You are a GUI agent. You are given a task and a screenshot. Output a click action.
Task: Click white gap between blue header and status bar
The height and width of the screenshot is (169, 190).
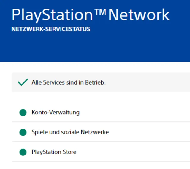click(89, 67)
